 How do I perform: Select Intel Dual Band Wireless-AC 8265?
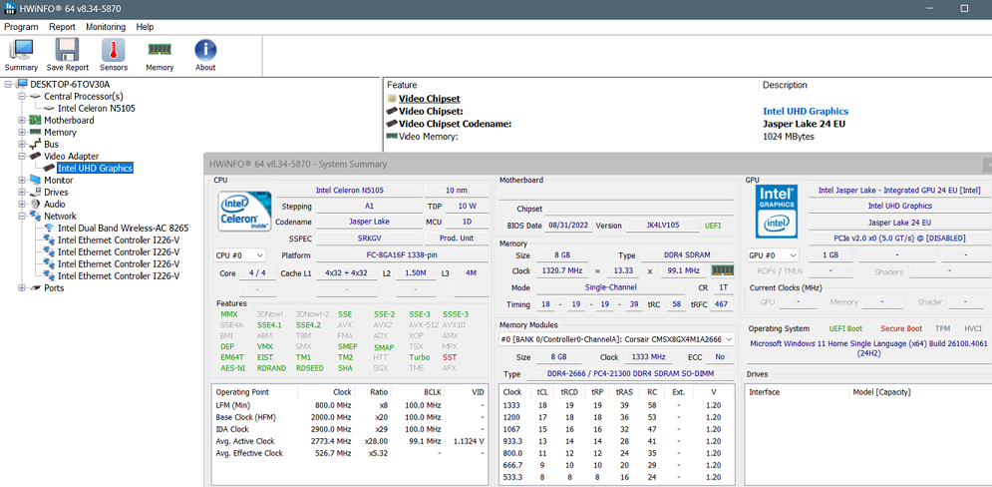(123, 229)
